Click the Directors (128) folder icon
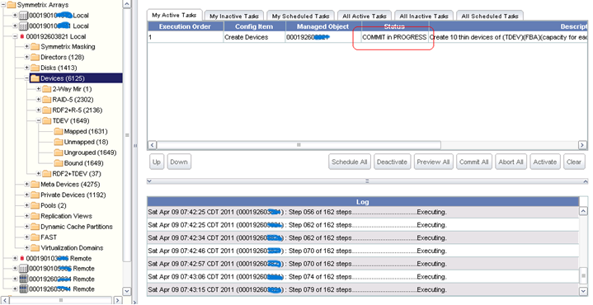The image size is (593, 305). click(35, 58)
